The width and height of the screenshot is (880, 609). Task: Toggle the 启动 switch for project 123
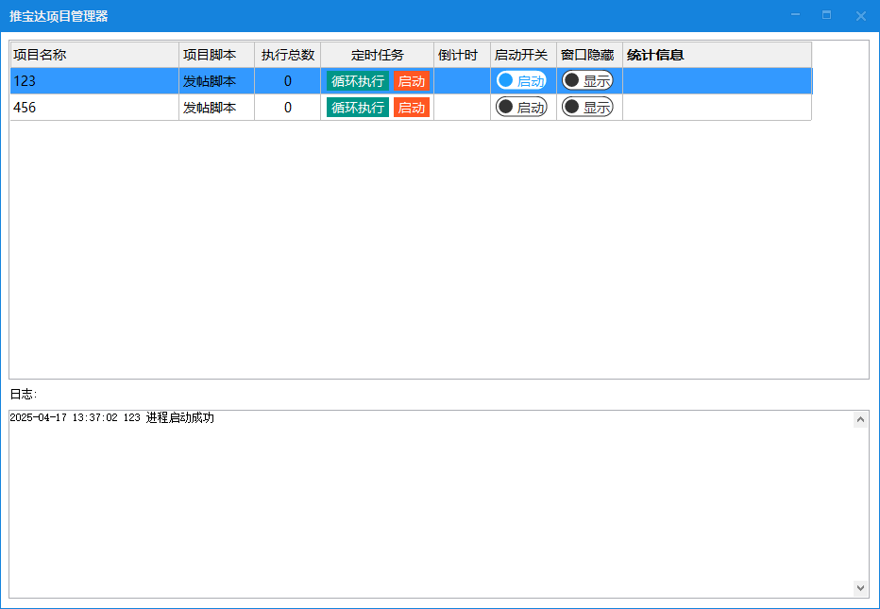tap(521, 81)
